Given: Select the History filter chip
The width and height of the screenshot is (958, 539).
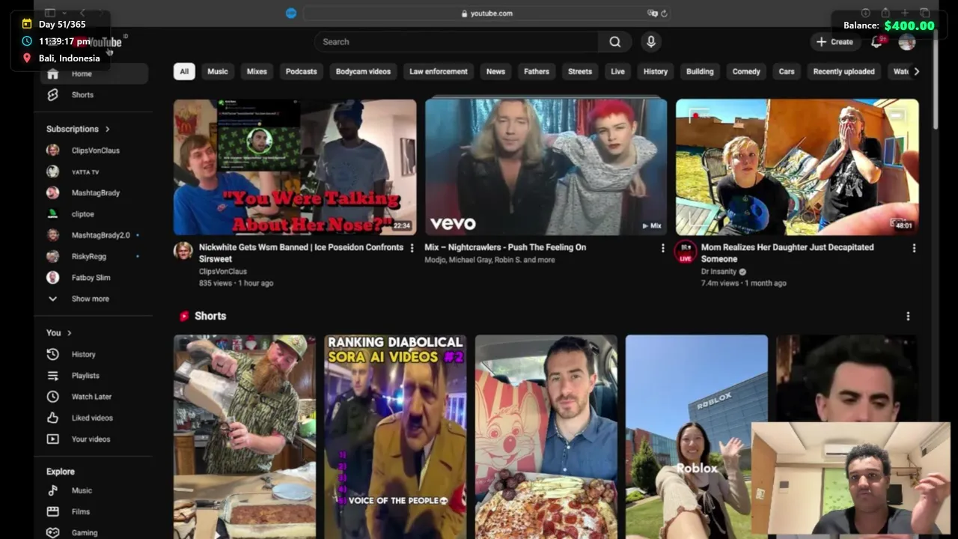Looking at the screenshot, I should click(656, 72).
